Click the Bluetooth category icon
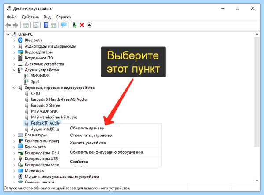This screenshot has height=195, width=264. (x=21, y=40)
